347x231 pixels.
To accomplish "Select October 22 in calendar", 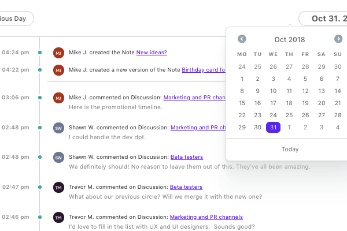I will click(x=242, y=115).
